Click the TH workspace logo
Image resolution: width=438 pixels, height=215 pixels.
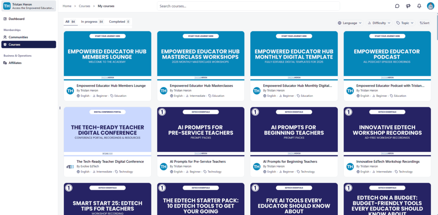(x=7, y=6)
